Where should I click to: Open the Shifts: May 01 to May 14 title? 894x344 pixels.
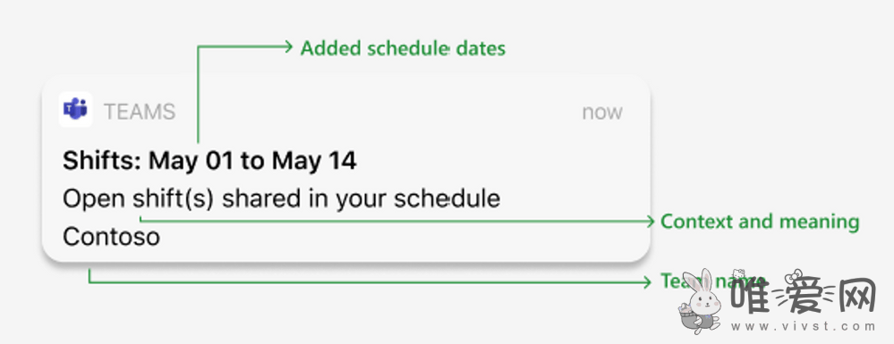[x=209, y=161]
